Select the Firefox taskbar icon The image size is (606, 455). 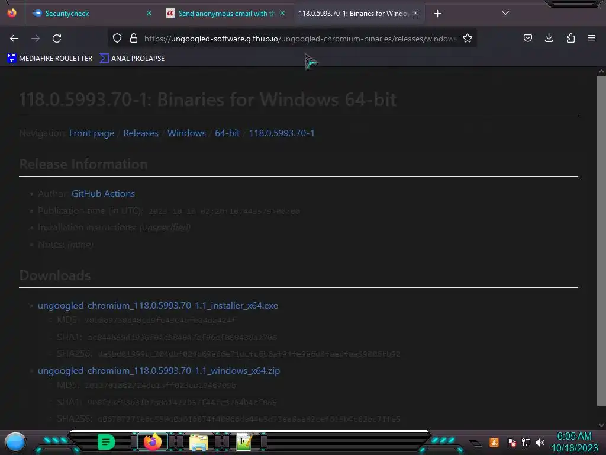(x=153, y=442)
